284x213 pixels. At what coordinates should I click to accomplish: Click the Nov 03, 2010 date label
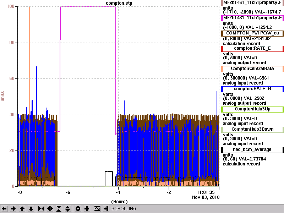[x=206, y=197]
